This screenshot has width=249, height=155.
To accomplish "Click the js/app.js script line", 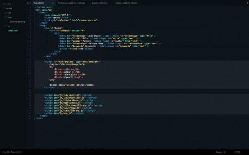I will (x=64, y=113).
